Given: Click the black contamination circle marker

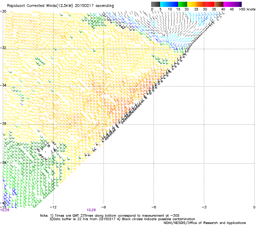Looking at the screenshot, I should pyautogui.click(x=49, y=146).
